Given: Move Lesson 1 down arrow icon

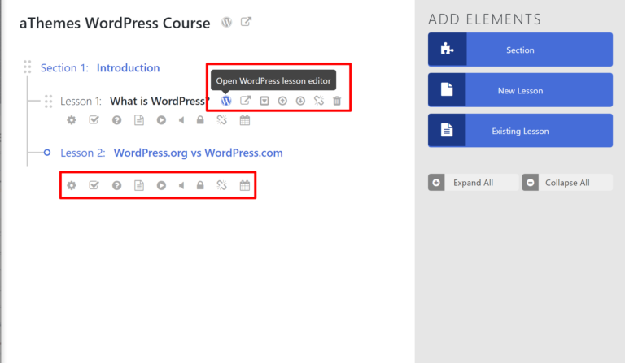Looking at the screenshot, I should (300, 101).
